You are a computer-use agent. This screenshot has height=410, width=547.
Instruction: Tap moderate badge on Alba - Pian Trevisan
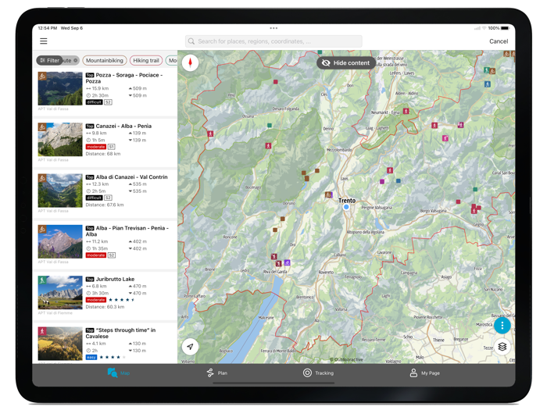pyautogui.click(x=96, y=255)
